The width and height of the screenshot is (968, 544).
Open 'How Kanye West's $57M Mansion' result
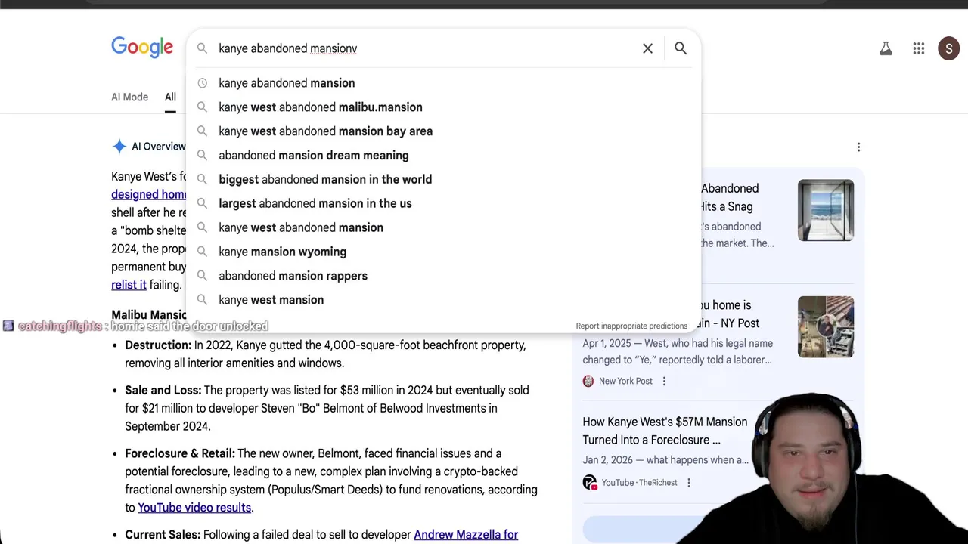[665, 431]
